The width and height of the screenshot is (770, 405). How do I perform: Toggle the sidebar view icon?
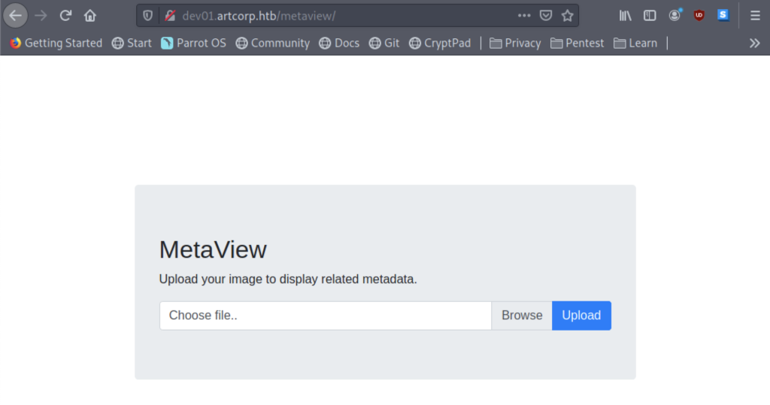point(650,16)
